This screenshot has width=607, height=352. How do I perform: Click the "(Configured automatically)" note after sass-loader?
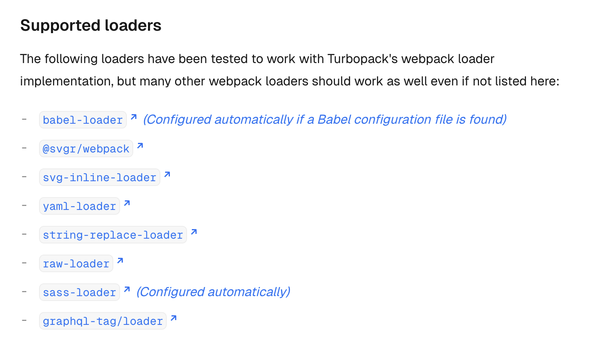coord(213,292)
